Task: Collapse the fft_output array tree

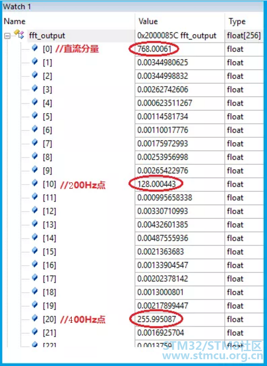Action: [x=7, y=36]
